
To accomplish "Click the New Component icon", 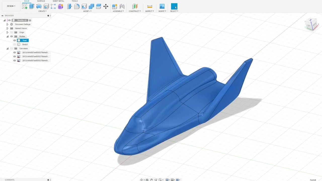I will (x=115, y=7).
